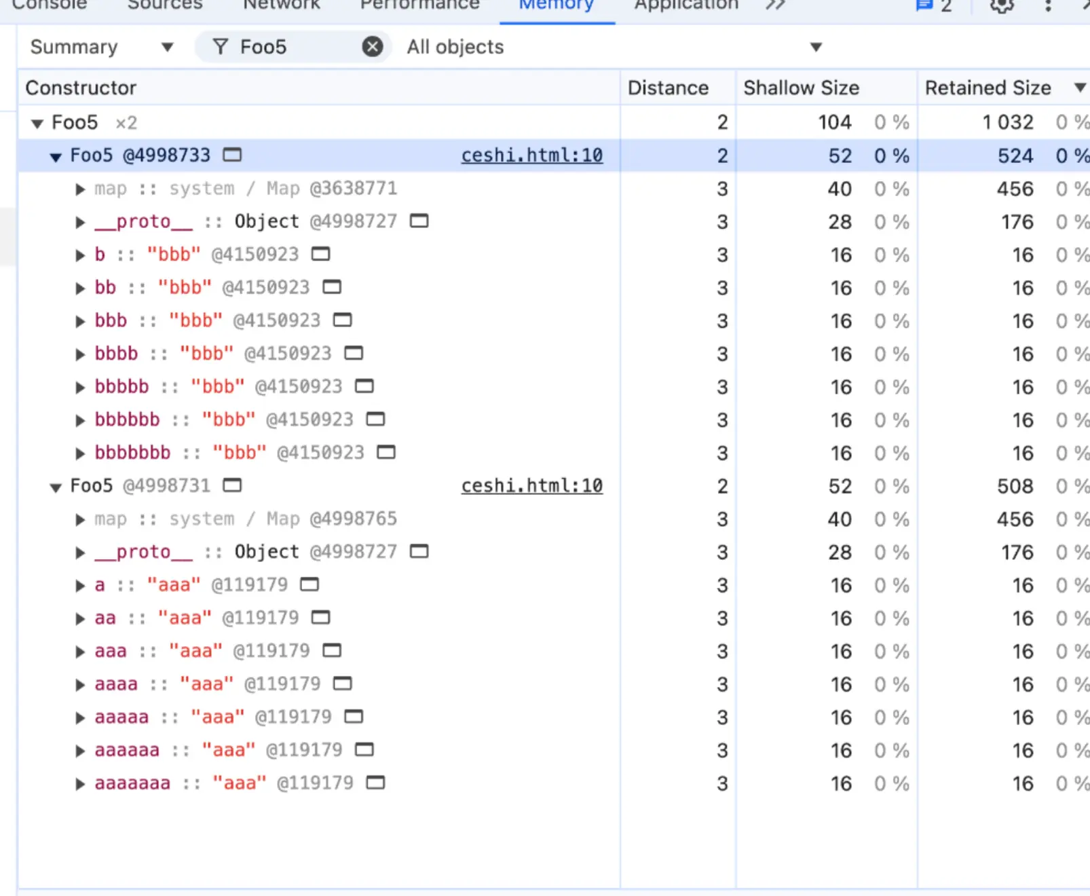Sort by Constructor column header
Image resolution: width=1090 pixels, height=896 pixels.
tap(319, 88)
